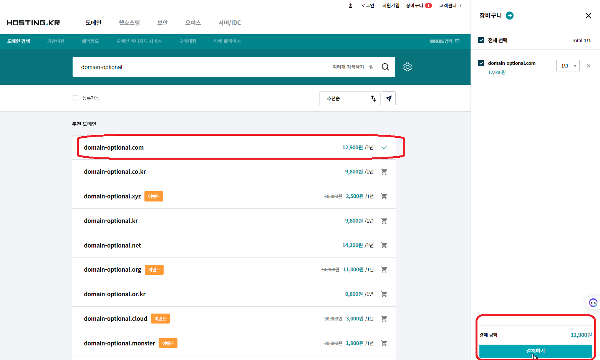Add domain-optional.or.kr to cart
Screen dimensions: 600x360
384,294
